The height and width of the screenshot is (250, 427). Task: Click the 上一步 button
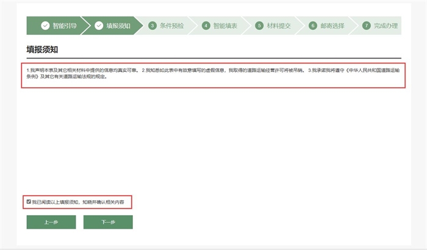click(51, 222)
